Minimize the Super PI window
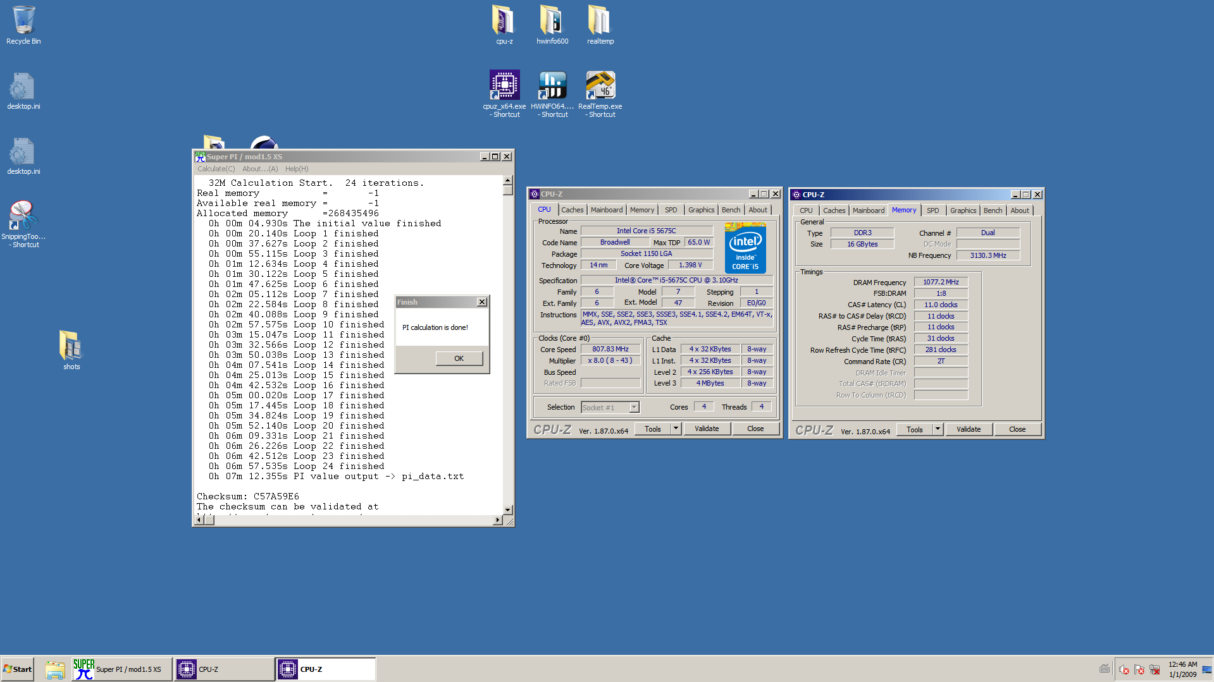This screenshot has height=682, width=1214. click(485, 157)
